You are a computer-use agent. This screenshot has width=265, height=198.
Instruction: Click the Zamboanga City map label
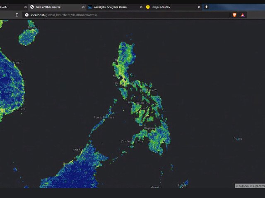pyautogui.click(x=132, y=141)
